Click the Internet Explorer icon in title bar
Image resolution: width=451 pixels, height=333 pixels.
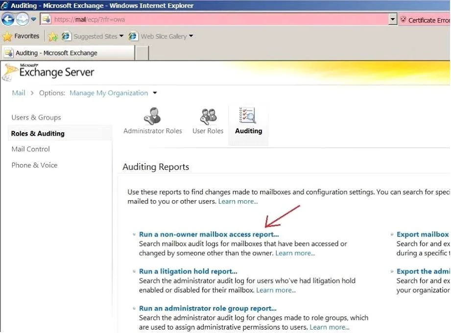click(4, 5)
